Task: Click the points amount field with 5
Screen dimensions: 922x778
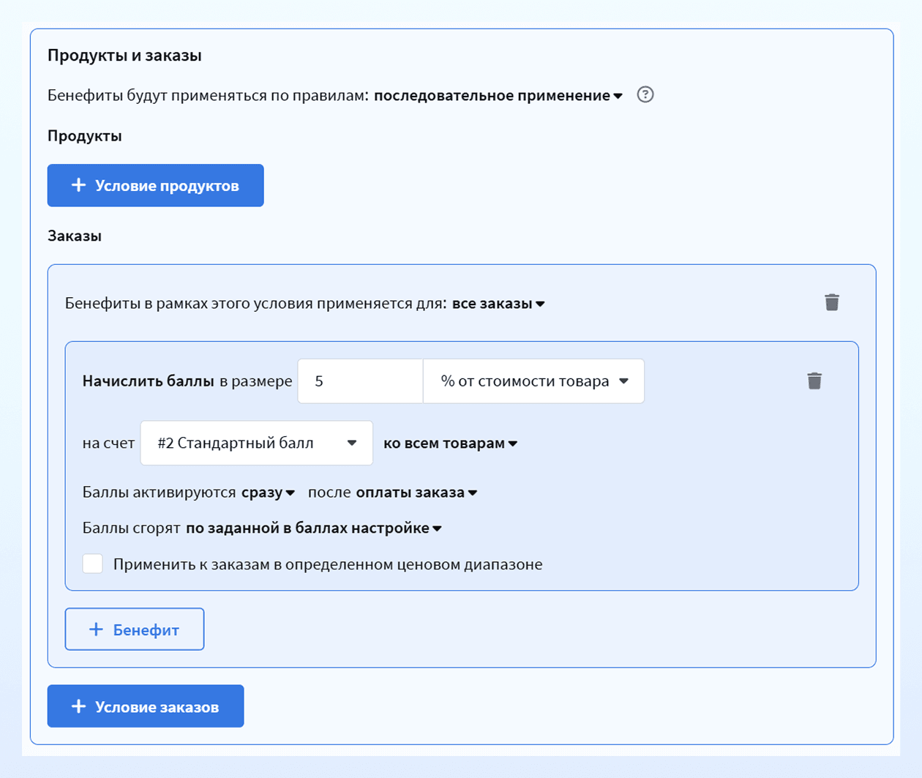Action: (360, 381)
